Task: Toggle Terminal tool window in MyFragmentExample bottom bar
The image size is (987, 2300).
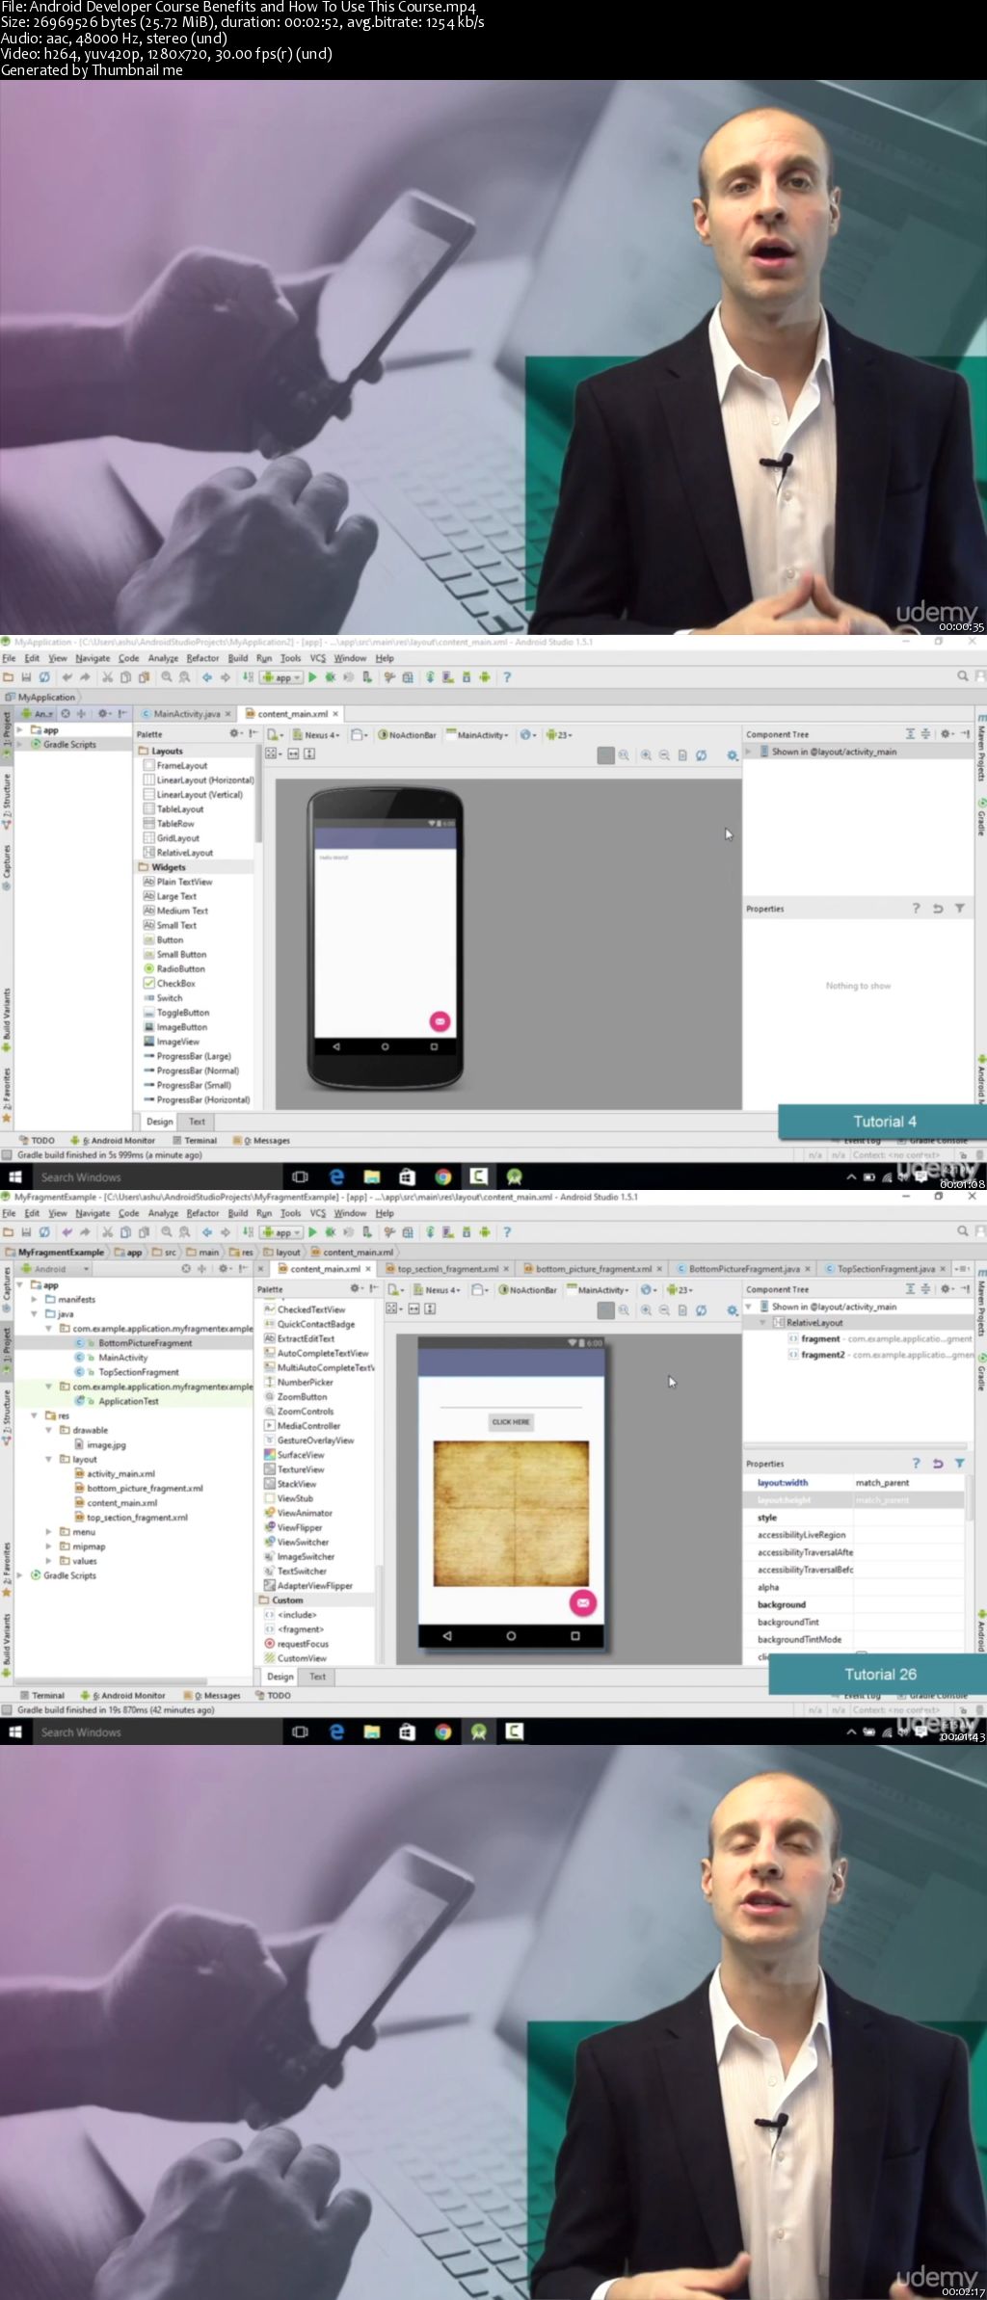Action: click(41, 1696)
